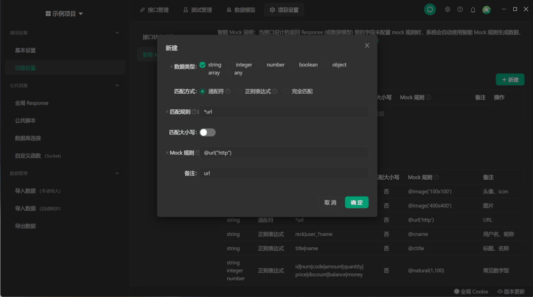
Task: Open 全局 Cookie from the status bar
Action: (470, 291)
